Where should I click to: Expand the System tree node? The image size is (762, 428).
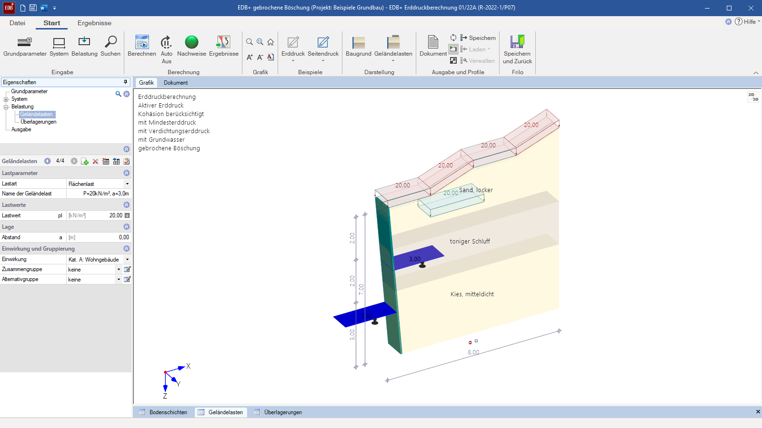coord(6,99)
